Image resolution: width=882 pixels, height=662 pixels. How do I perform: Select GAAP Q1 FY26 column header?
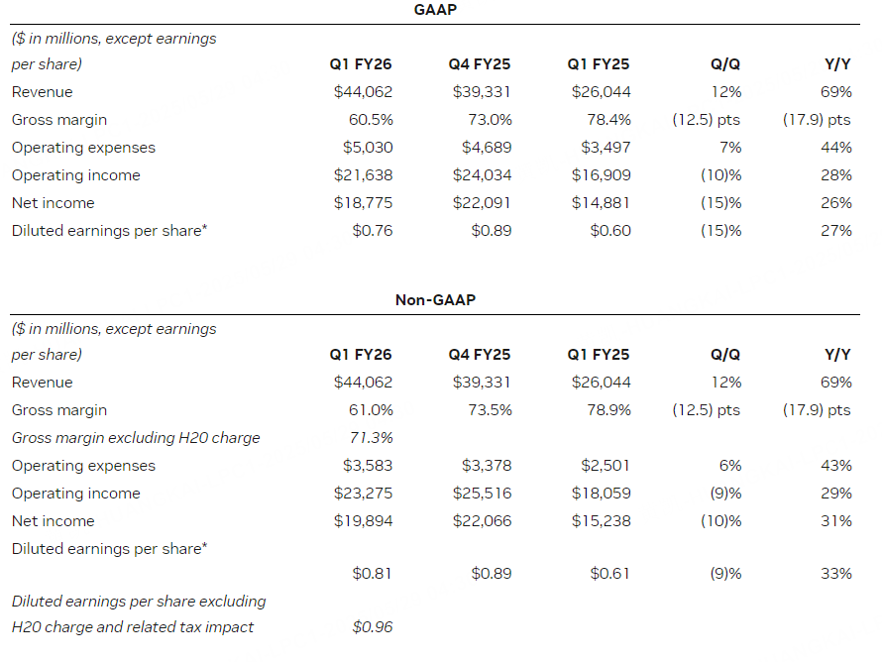pos(361,64)
